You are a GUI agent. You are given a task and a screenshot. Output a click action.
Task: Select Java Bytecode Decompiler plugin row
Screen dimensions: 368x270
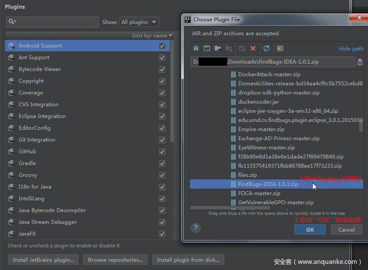[x=87, y=210]
